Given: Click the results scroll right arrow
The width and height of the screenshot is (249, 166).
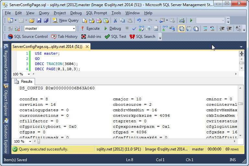Looking at the screenshot, I should [x=235, y=141].
